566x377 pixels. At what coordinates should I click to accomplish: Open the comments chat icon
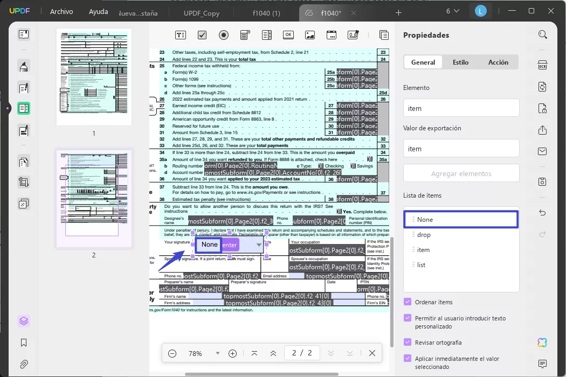(x=542, y=364)
